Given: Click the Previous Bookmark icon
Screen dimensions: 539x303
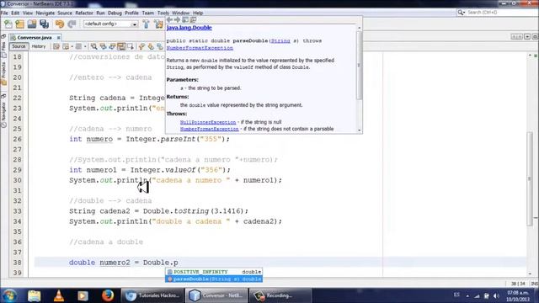Looking at the screenshot, I should click(141, 46).
